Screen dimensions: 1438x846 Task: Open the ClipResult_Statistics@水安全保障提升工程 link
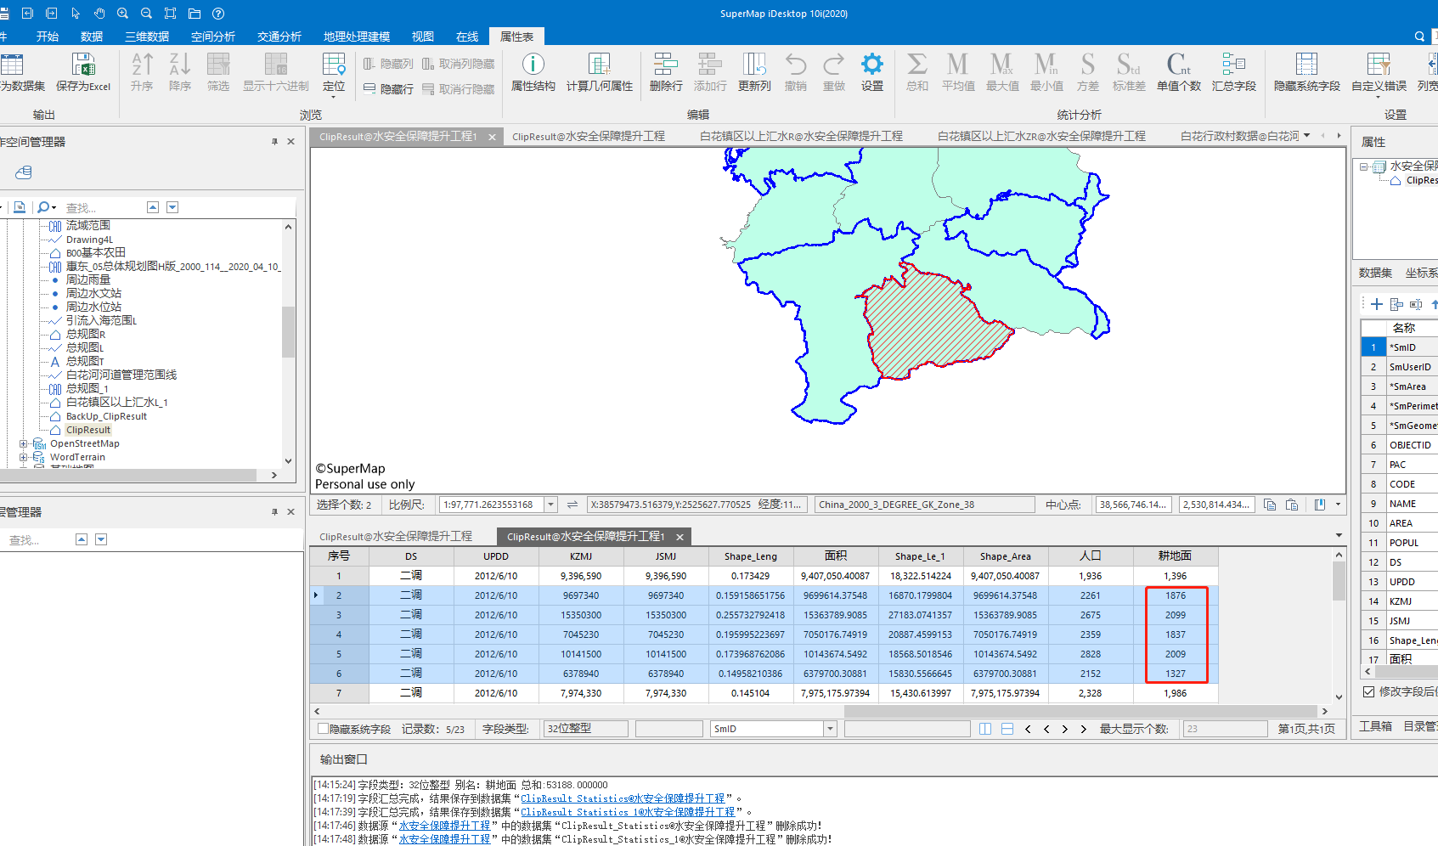click(x=623, y=798)
